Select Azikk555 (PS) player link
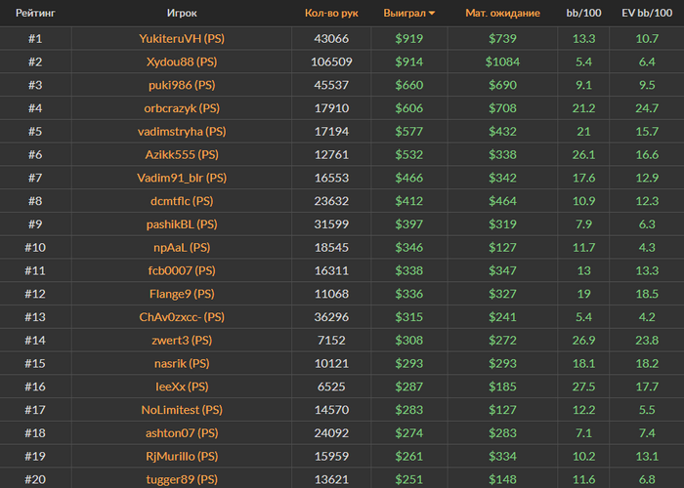Screen dimensions: 684x488 point(182,154)
